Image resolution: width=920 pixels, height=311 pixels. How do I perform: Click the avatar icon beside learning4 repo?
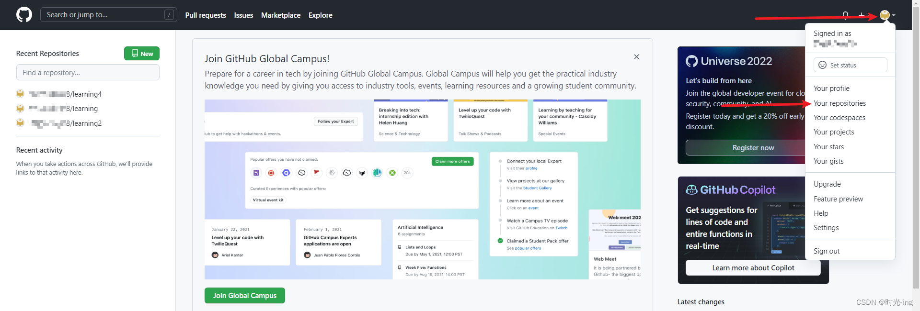click(x=20, y=94)
